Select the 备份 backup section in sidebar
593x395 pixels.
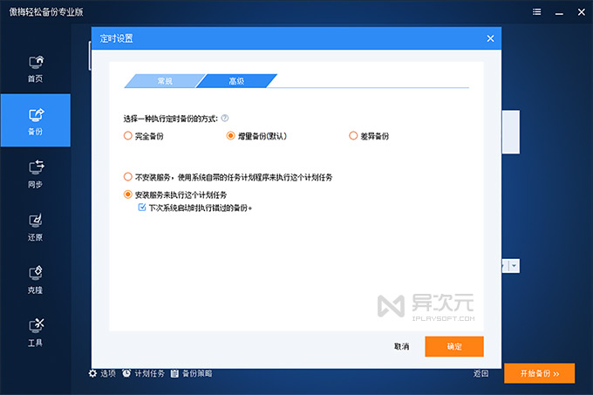pos(36,120)
